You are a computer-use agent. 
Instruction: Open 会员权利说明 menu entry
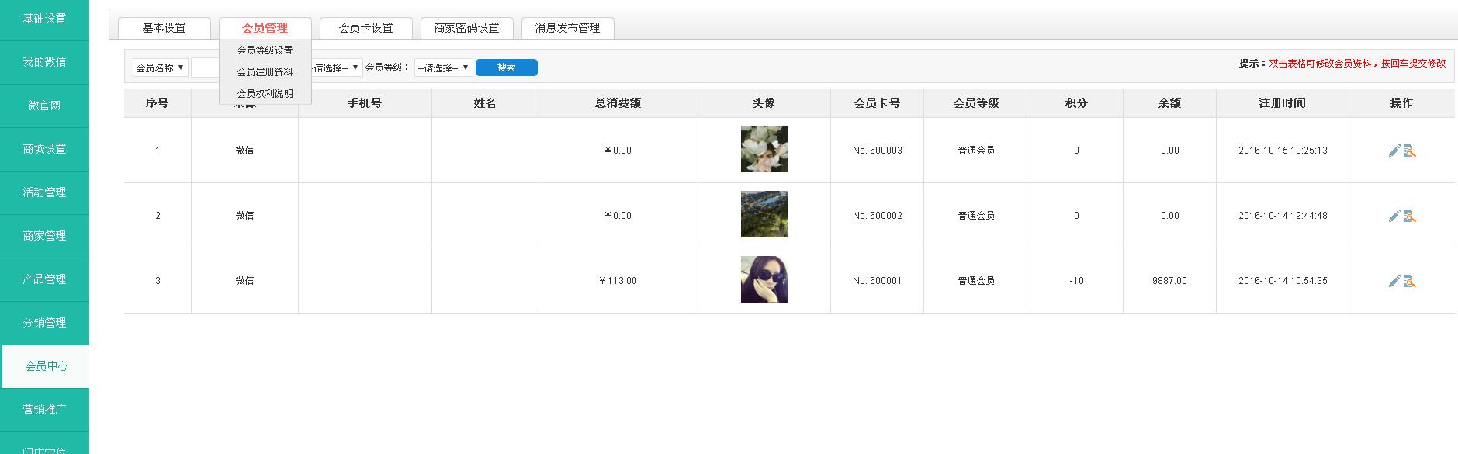pos(265,93)
